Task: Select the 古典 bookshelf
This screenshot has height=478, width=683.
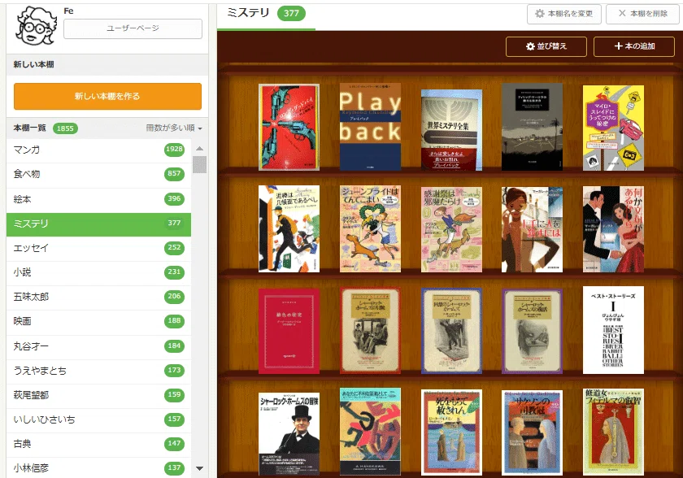Action: tap(99, 444)
